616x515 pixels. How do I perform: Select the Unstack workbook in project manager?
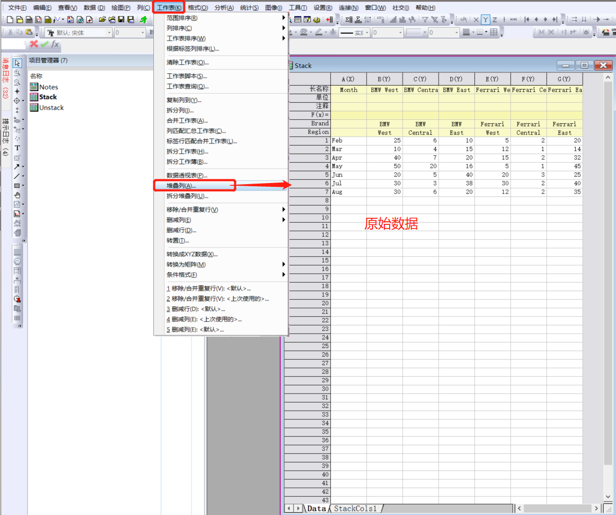click(47, 108)
